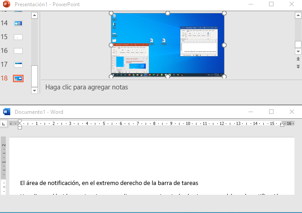Image resolution: width=302 pixels, height=213 pixels.
Task: Click slide editor vertical scrollbar thumb
Action: (298, 44)
